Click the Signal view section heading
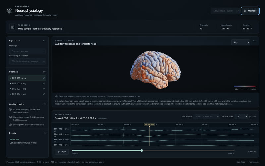 15,41
